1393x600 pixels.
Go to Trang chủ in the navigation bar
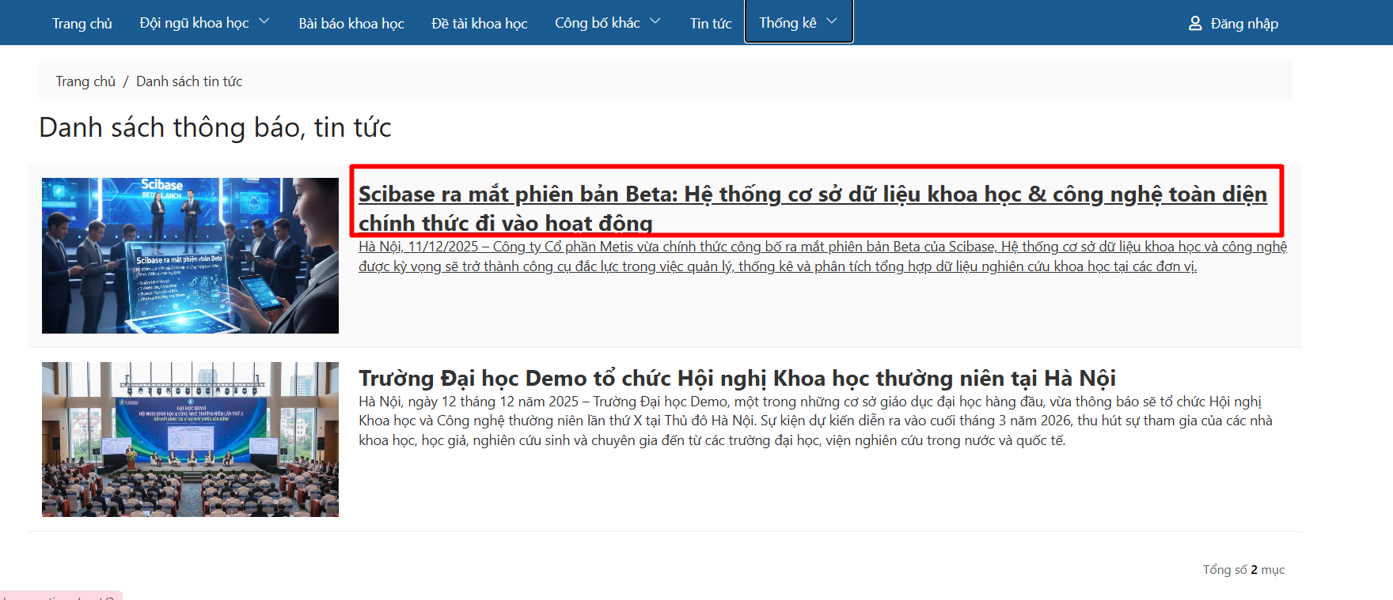coord(82,23)
